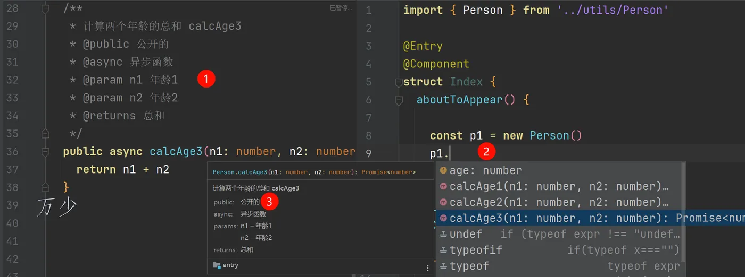The height and width of the screenshot is (277, 745).
Task: Click '总和' beside returns in popup
Action: [x=247, y=249]
